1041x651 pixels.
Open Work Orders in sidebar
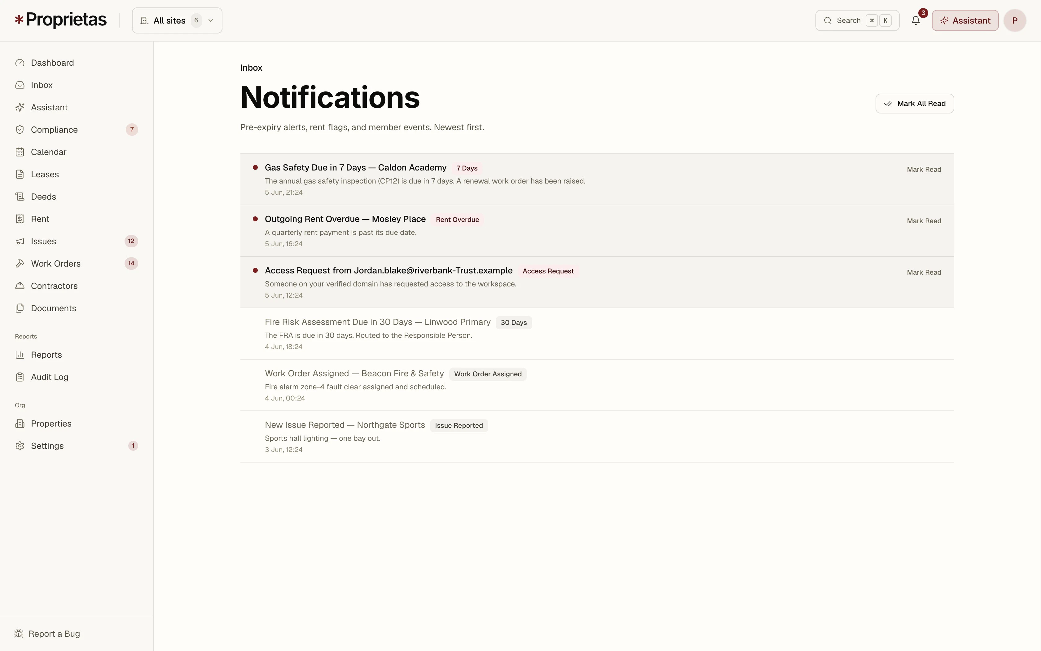(x=77, y=263)
